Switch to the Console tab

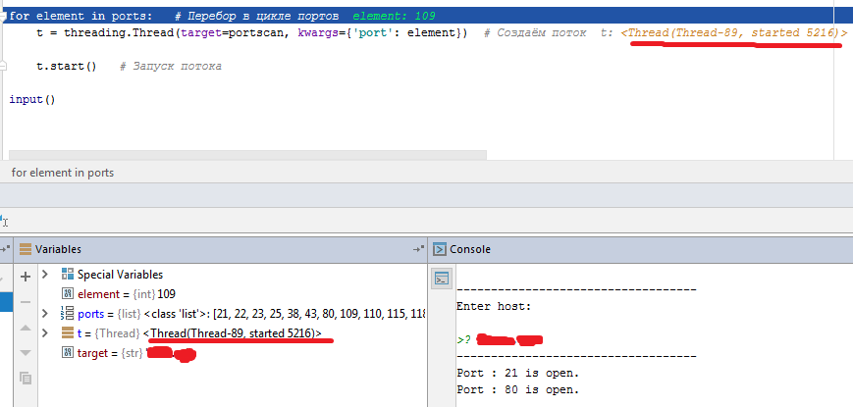click(x=469, y=250)
